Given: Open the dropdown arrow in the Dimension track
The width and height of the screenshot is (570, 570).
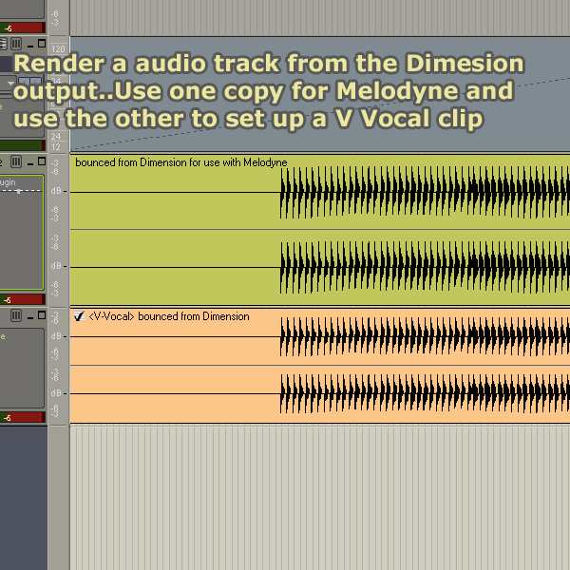Looking at the screenshot, I should 10,84.
